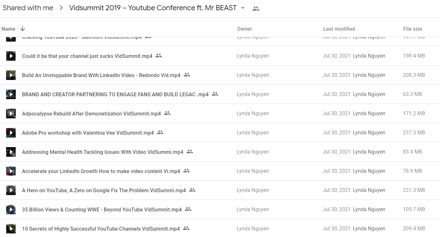Click shared icon on 35 Billion Views row
The height and width of the screenshot is (237, 440).
point(188,209)
